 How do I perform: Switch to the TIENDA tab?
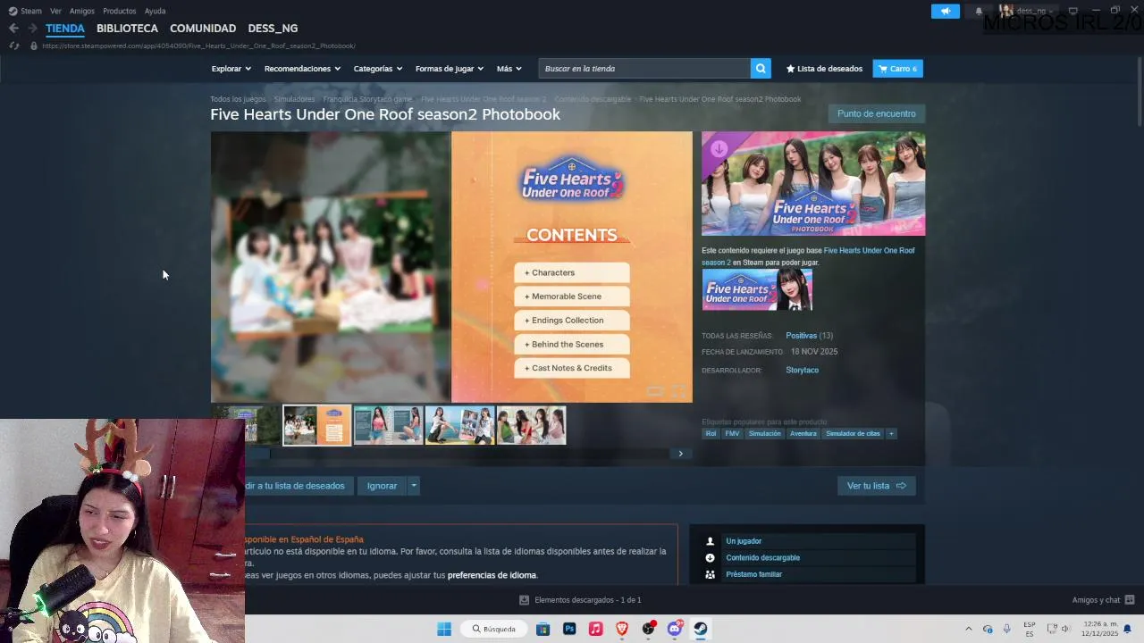point(65,29)
